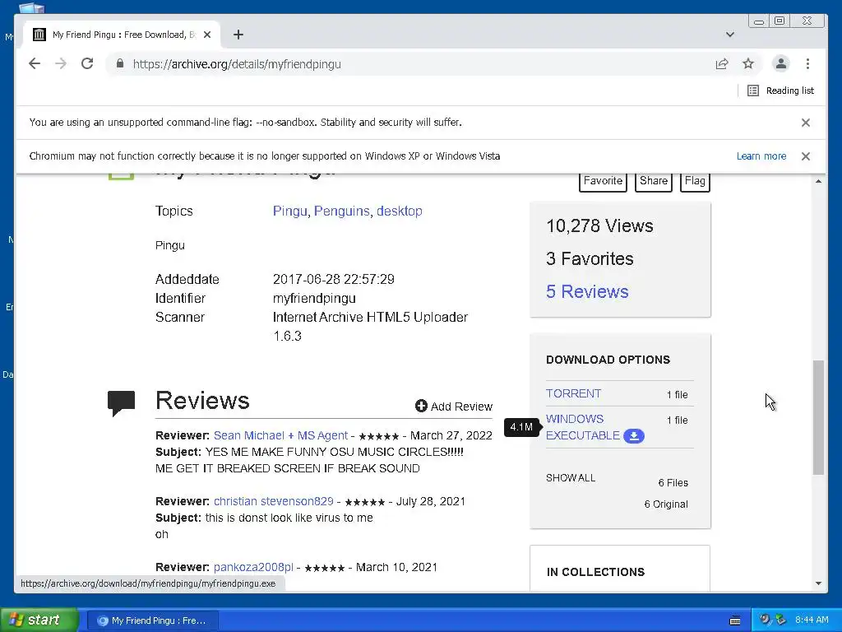Screen dimensions: 842x632
Task: Open the Pingu topic link
Action: 290,211
